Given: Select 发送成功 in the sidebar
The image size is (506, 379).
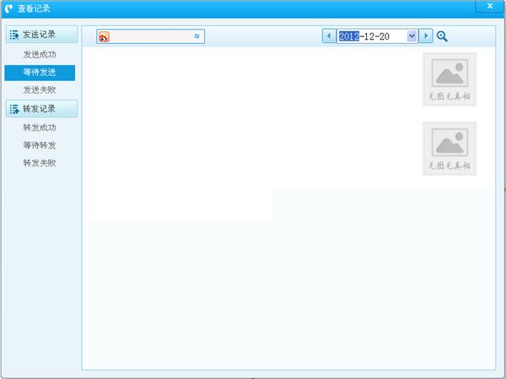Looking at the screenshot, I should pos(40,55).
